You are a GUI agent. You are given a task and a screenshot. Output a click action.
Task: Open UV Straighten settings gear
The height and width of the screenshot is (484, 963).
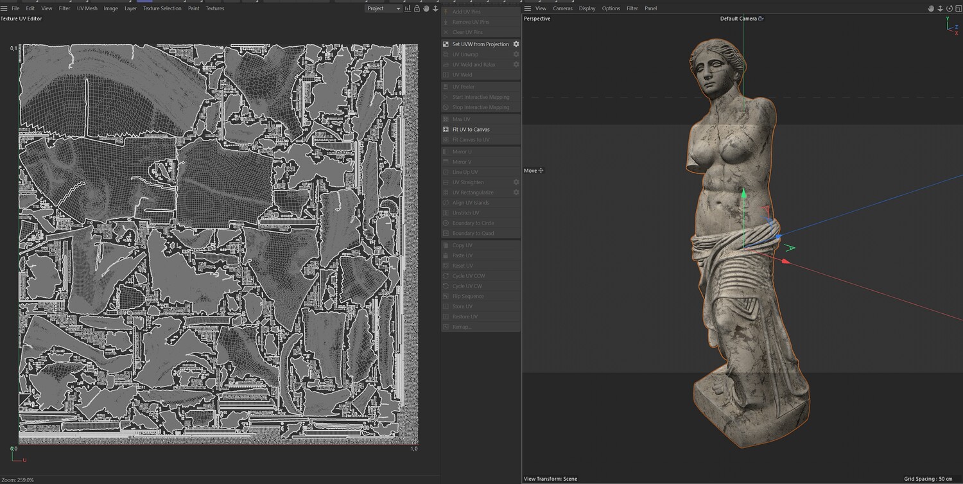(516, 182)
